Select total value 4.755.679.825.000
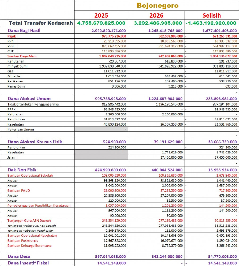 pyautogui.click(x=101, y=23)
